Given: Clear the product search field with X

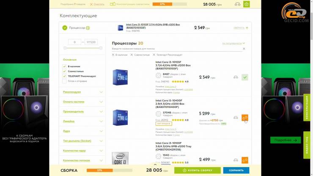Looking at the screenshot, I should coord(244,49).
